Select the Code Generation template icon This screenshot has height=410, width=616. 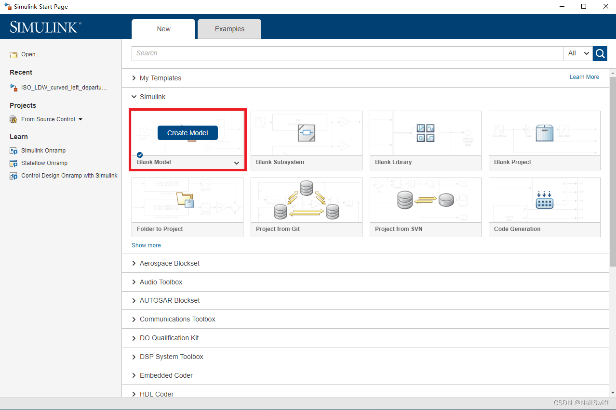[x=545, y=200]
